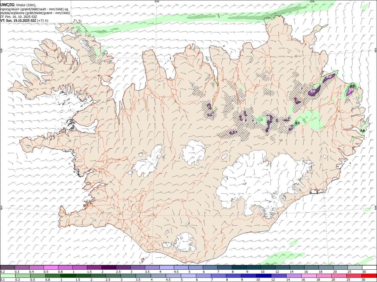Click the 'IT: Fim. 16. 10. 2025 03Z' line
The width and height of the screenshot is (377, 282).
(x=19, y=17)
